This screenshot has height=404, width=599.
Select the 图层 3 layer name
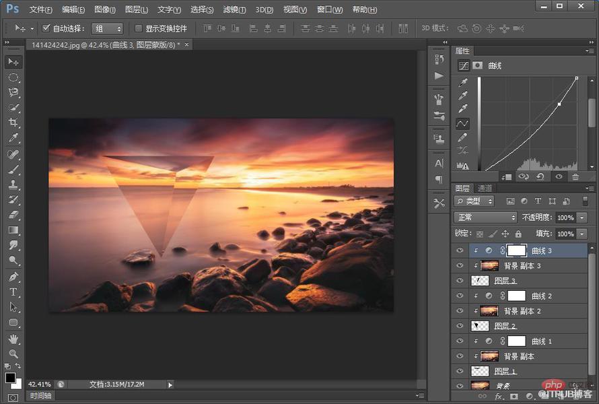[505, 281]
